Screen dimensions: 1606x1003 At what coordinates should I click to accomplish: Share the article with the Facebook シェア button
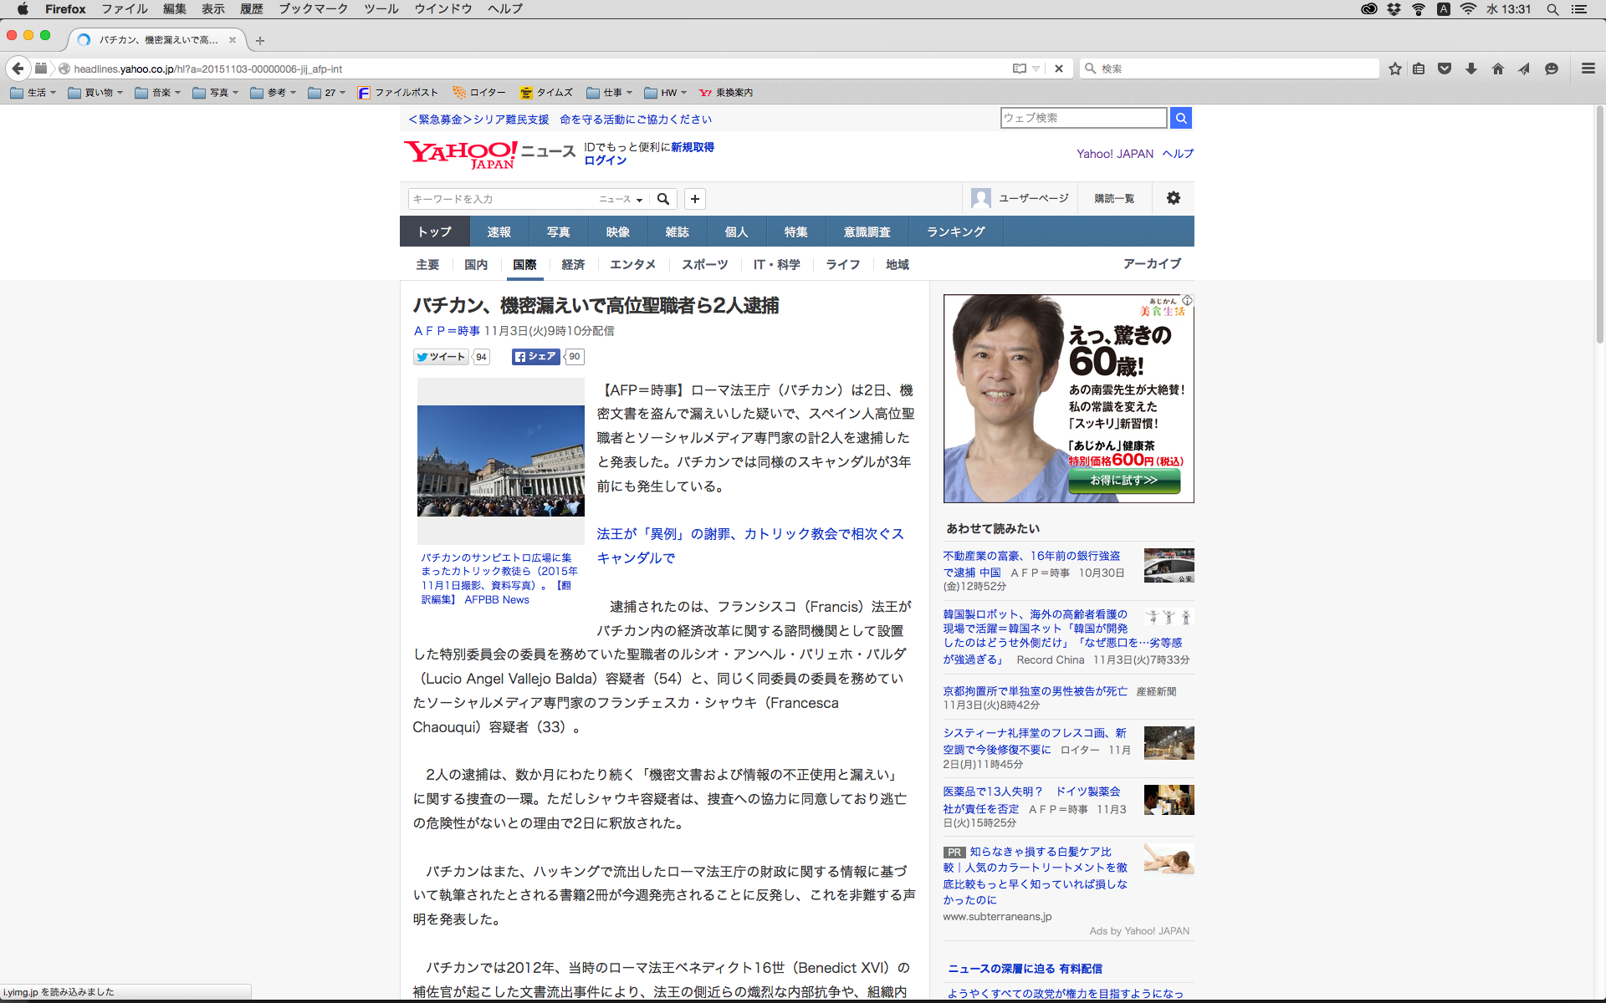point(535,357)
